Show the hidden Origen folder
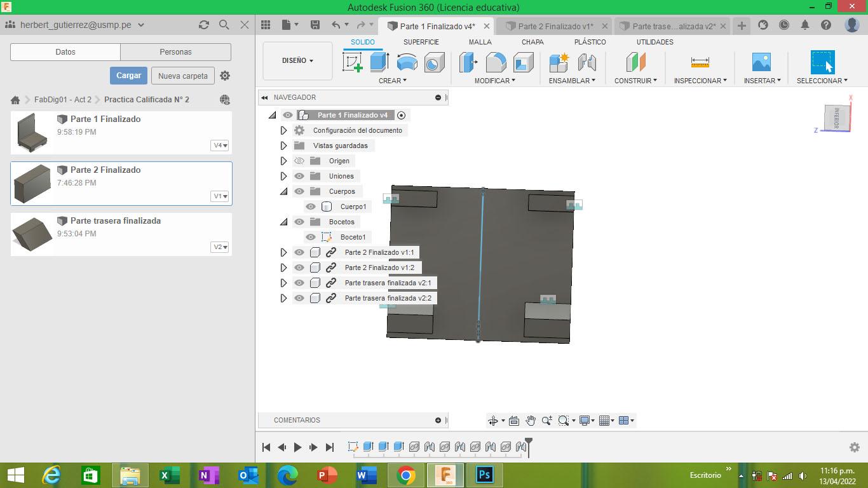The height and width of the screenshot is (488, 868). click(x=299, y=161)
